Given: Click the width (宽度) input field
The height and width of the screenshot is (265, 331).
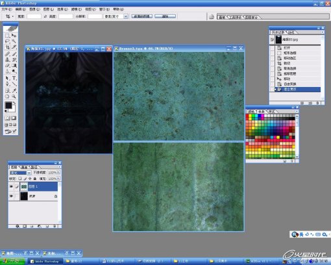Looking at the screenshot, I should pos(34,16).
